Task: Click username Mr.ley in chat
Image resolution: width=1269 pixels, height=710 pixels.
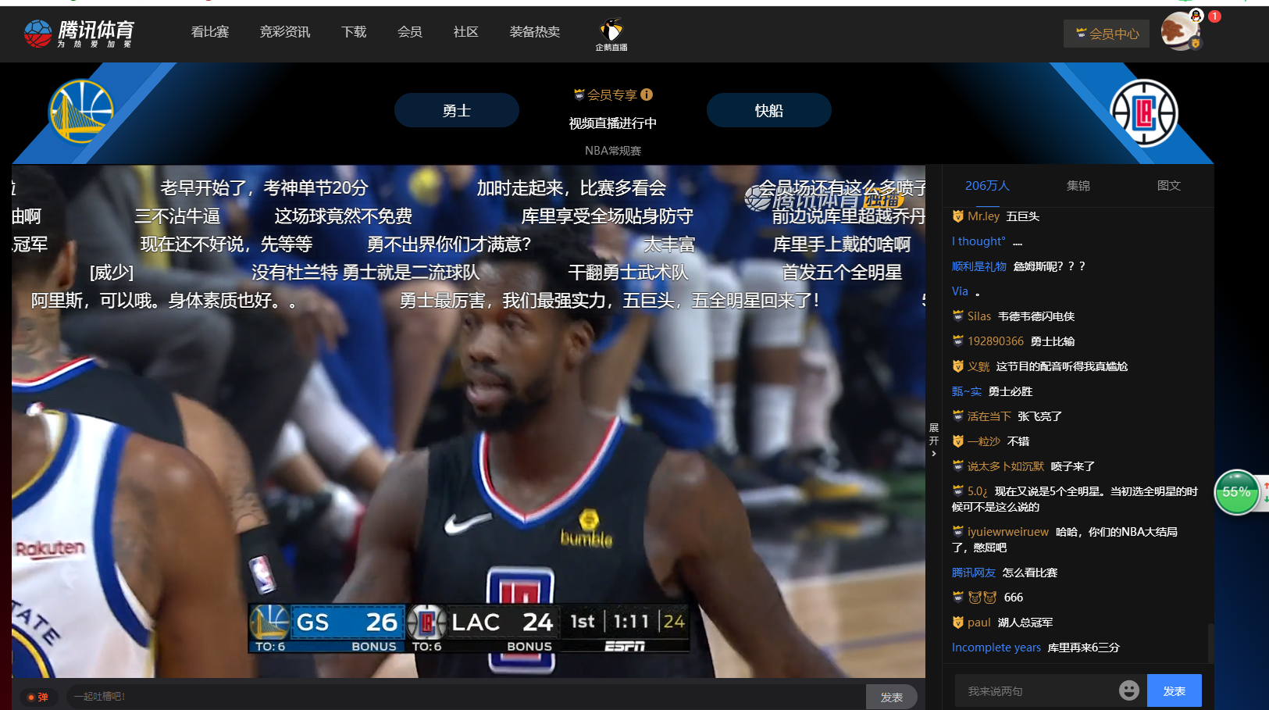Action: [983, 216]
